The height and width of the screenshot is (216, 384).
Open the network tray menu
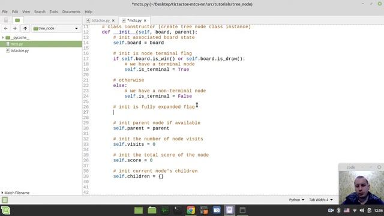pyautogui.click(x=355, y=211)
